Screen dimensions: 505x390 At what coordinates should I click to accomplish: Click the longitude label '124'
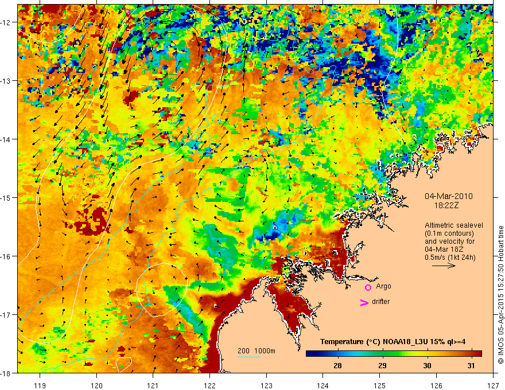[323, 385]
